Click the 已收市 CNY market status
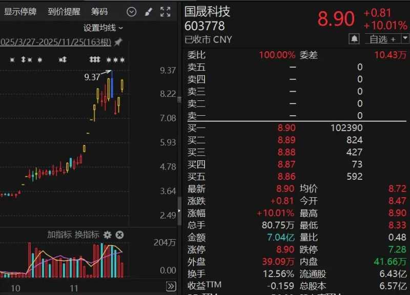The width and height of the screenshot is (410, 295). pos(209,40)
